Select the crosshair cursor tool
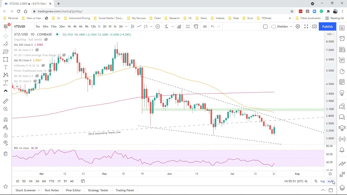The image size is (347, 195). point(6,36)
